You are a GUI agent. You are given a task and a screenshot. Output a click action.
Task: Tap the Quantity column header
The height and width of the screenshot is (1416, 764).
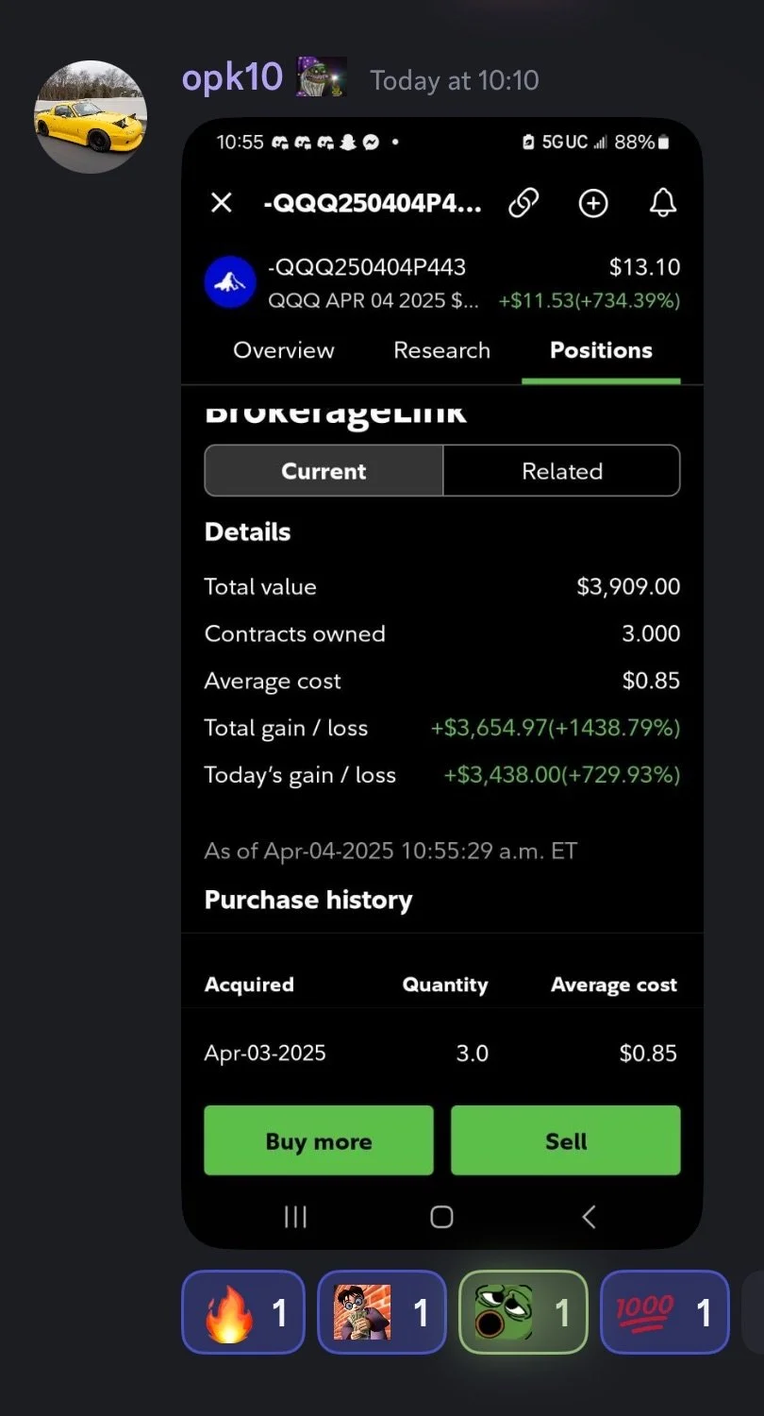[445, 985]
